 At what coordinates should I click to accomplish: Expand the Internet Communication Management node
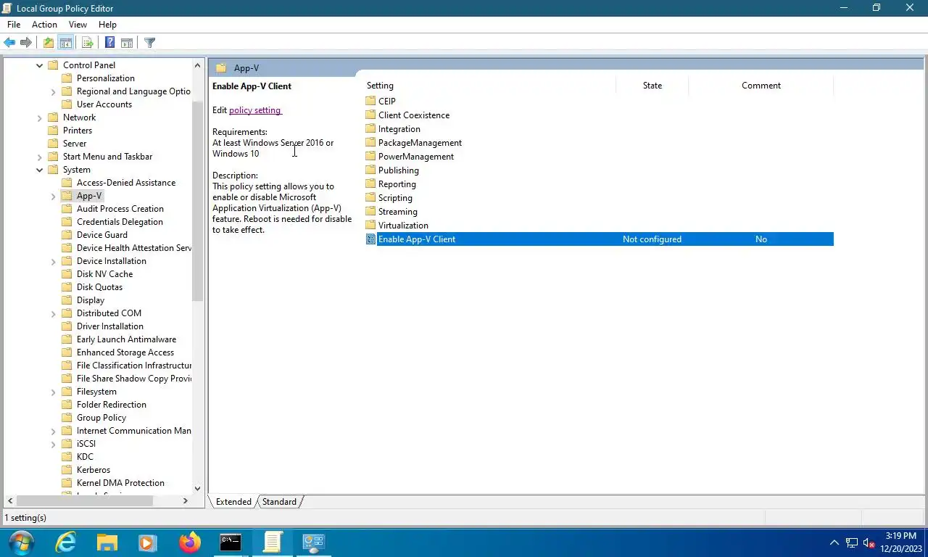(x=54, y=431)
